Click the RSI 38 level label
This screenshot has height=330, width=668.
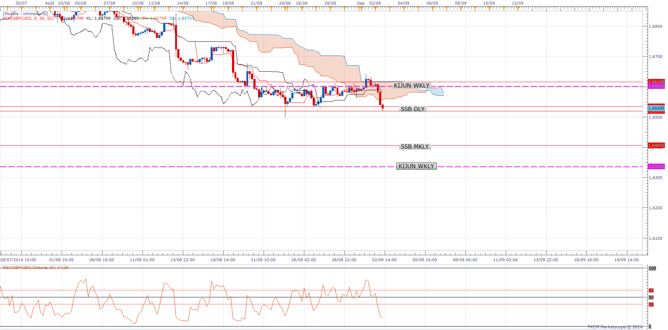pos(651,304)
